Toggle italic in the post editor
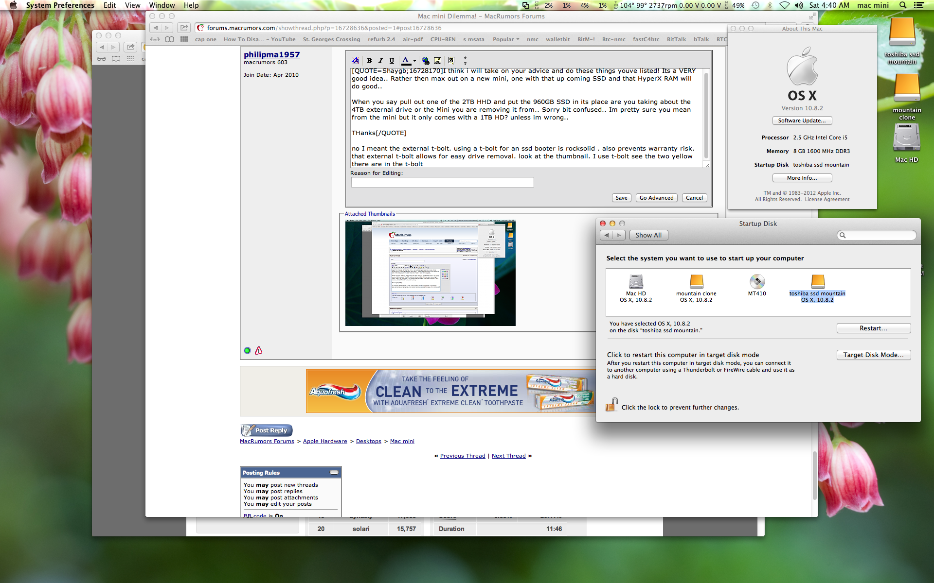Image resolution: width=934 pixels, height=583 pixels. (x=380, y=61)
